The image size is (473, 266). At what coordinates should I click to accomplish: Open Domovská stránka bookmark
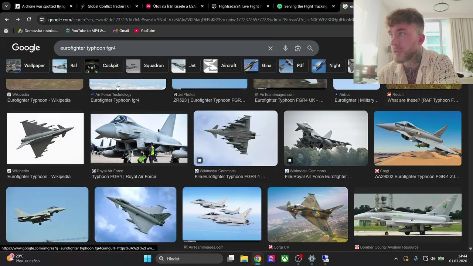(x=38, y=31)
